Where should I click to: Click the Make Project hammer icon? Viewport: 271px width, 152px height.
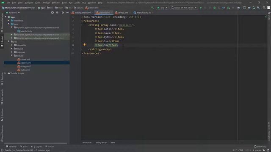pos(152,8)
